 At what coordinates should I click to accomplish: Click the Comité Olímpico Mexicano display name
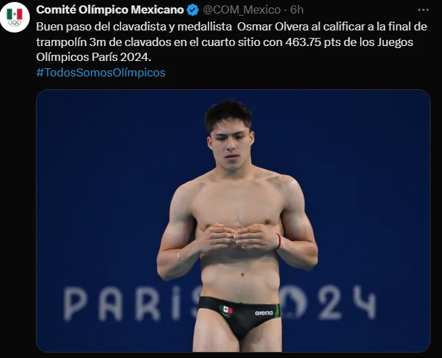[110, 10]
